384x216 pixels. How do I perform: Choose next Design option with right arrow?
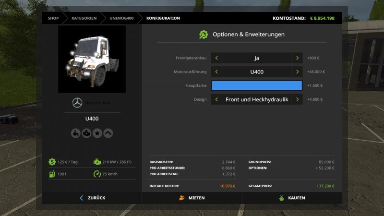pyautogui.click(x=297, y=100)
